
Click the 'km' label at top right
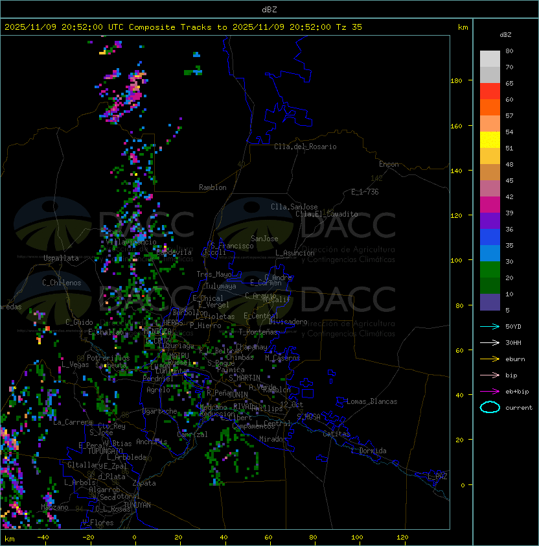(463, 27)
